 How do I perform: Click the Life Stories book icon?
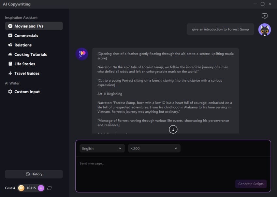[11, 64]
